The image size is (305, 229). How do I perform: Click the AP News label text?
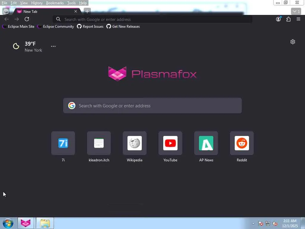point(206,160)
